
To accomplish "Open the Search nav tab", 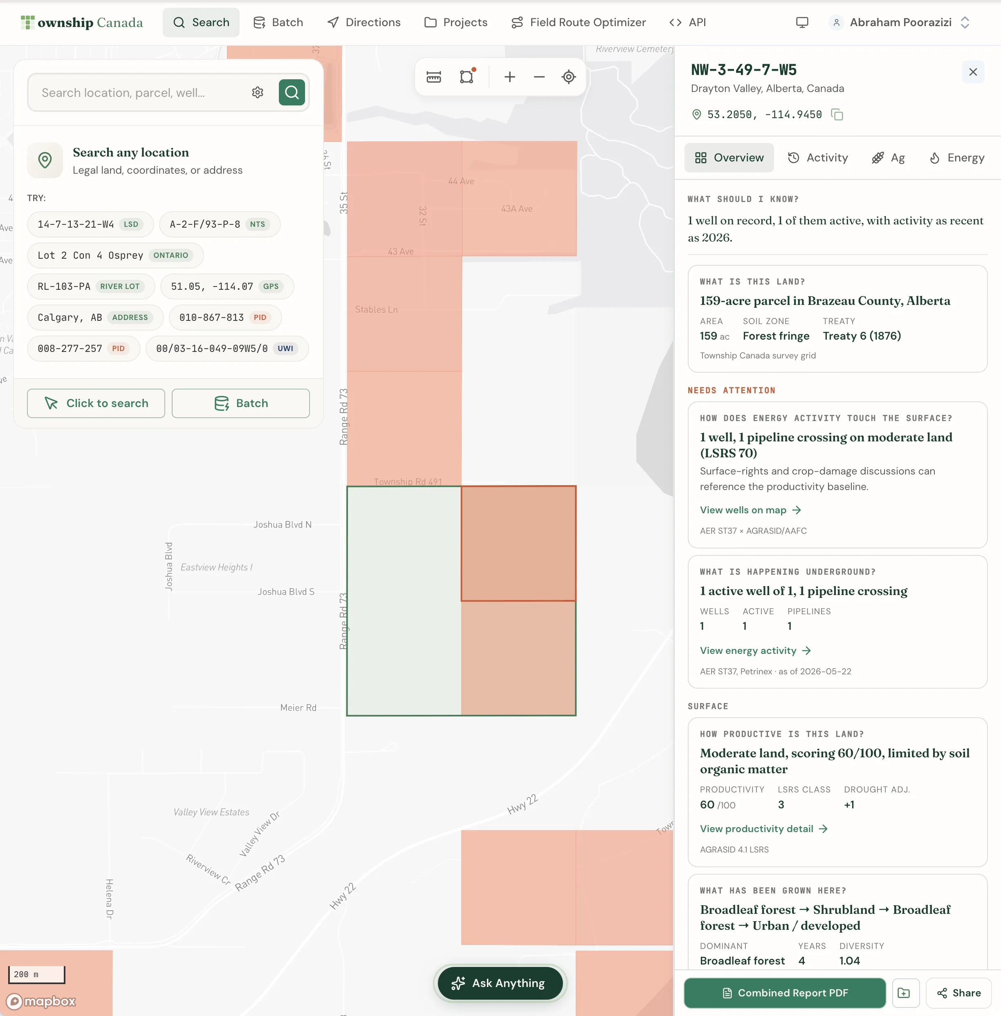I will tap(201, 22).
